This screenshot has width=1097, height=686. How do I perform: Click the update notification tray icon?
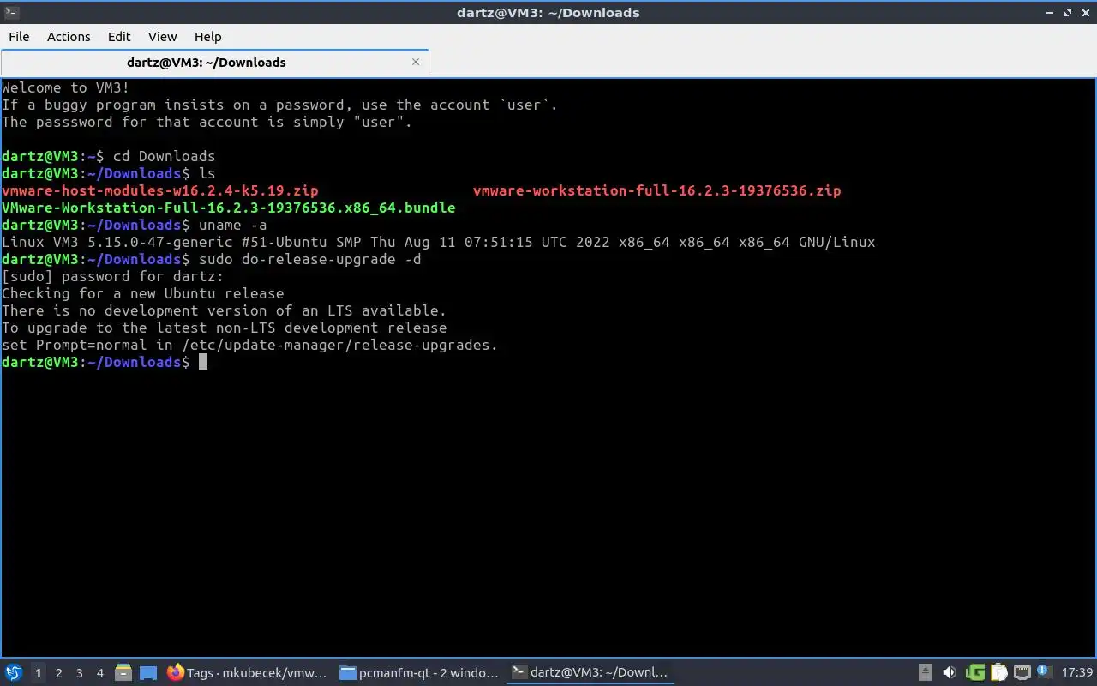(1044, 671)
